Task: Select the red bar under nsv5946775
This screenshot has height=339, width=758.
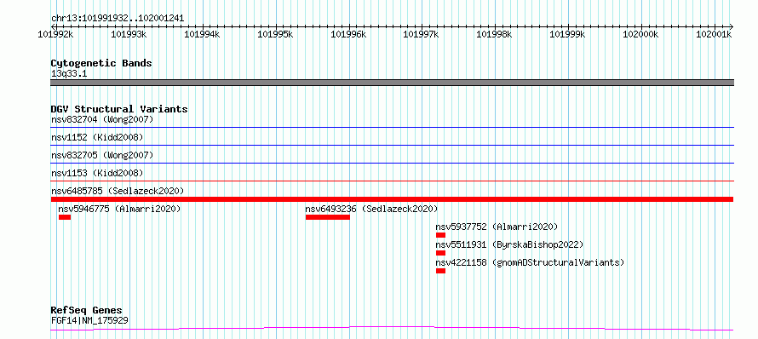Action: click(x=65, y=217)
